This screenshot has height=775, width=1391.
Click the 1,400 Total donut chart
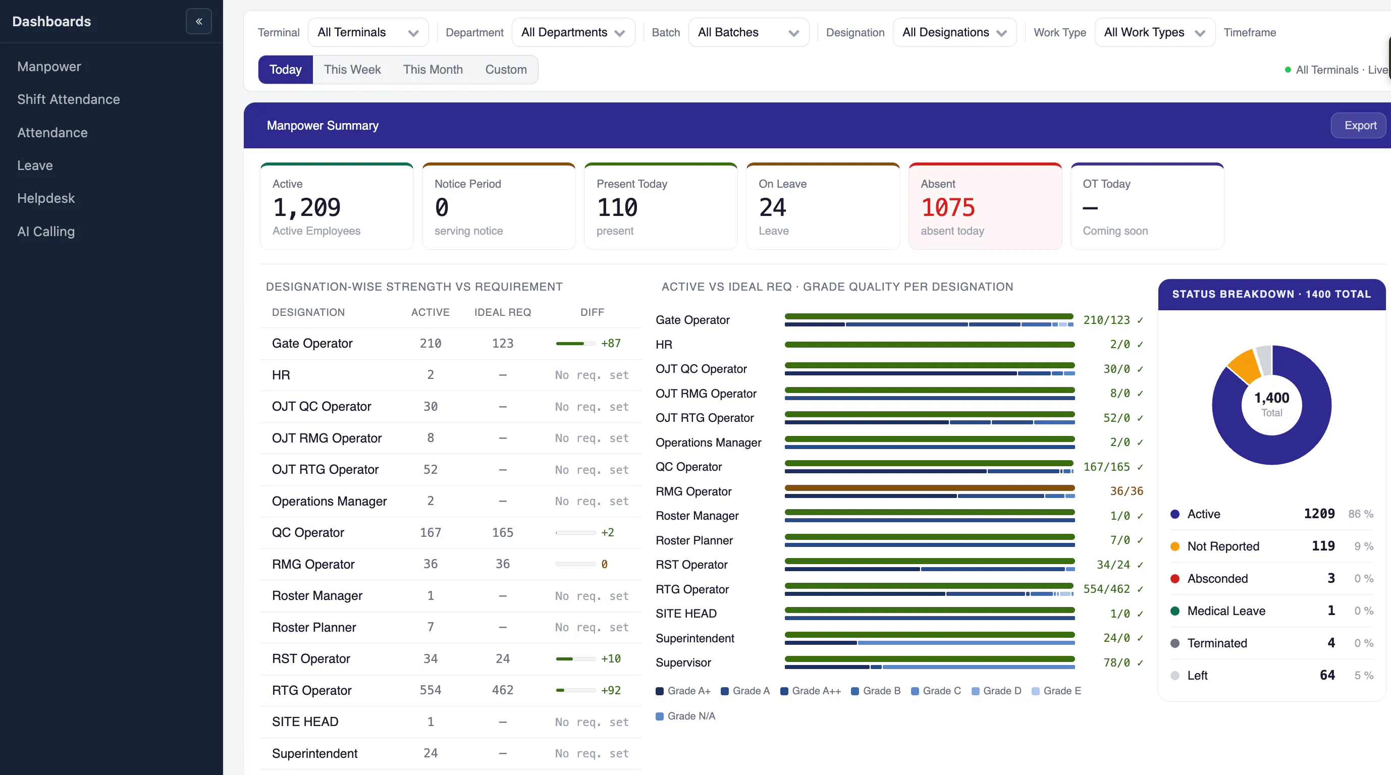point(1271,405)
